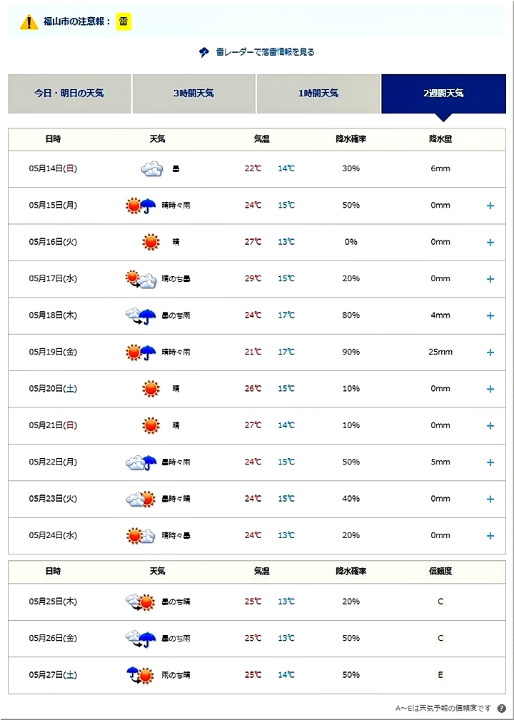The width and height of the screenshot is (514, 720).
Task: Expand the 05月15日(月) forecast row
Action: (490, 206)
